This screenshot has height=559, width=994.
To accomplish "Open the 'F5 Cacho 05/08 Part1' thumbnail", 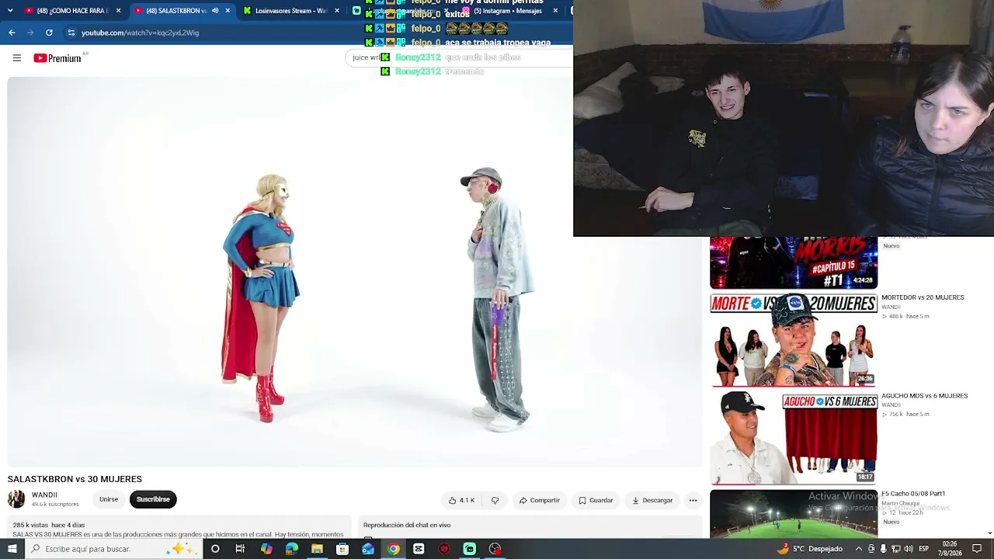I will (794, 513).
